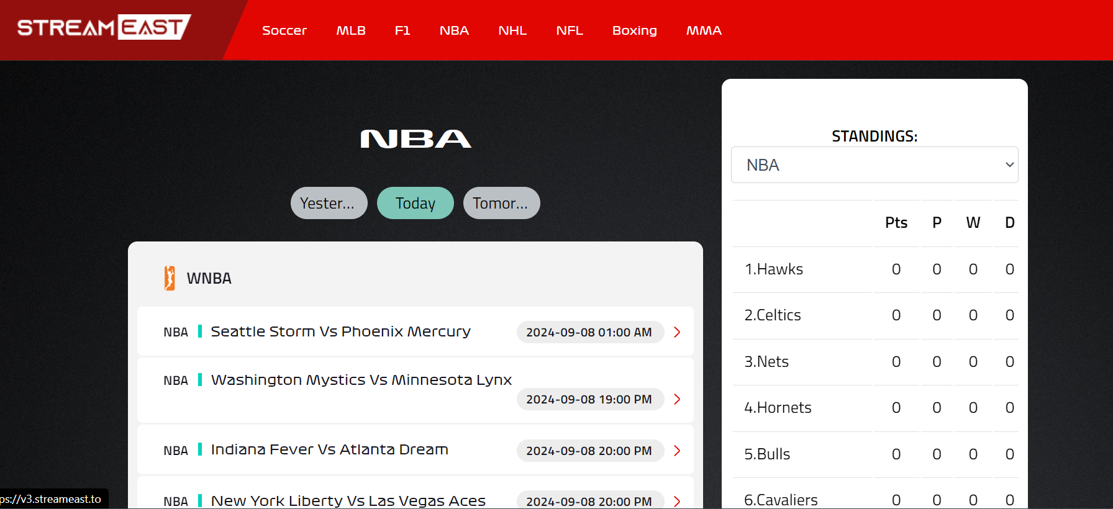Image resolution: width=1113 pixels, height=509 pixels.
Task: Click NBA tag on Seattle Storm row
Action: [x=176, y=332]
